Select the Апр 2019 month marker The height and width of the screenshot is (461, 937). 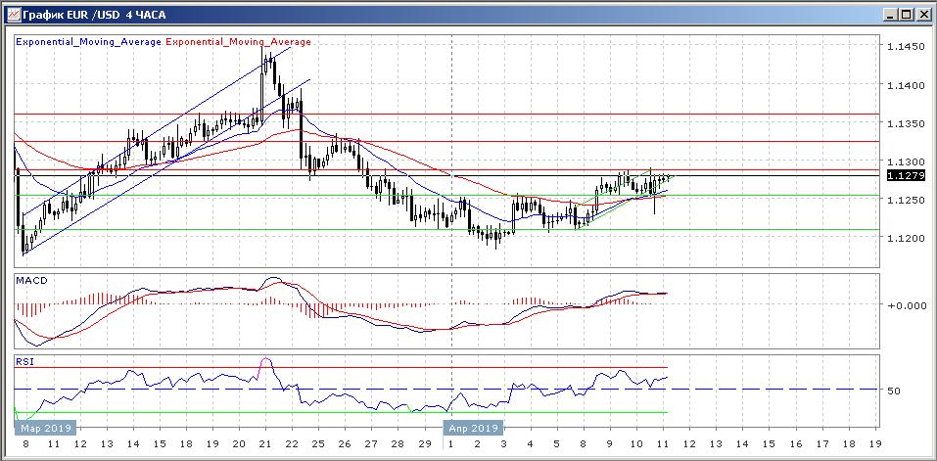pos(475,429)
